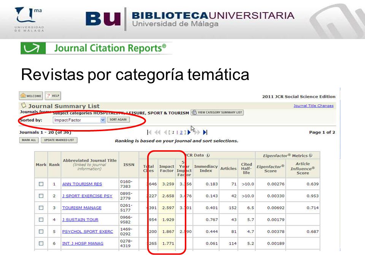Click the next page arrow icon

point(189,132)
